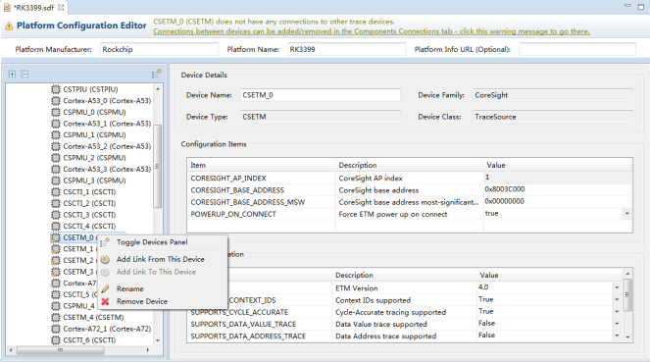This screenshot has width=650, height=362.
Task: Click the CSPMU_2 chip icon
Action: click(56, 158)
